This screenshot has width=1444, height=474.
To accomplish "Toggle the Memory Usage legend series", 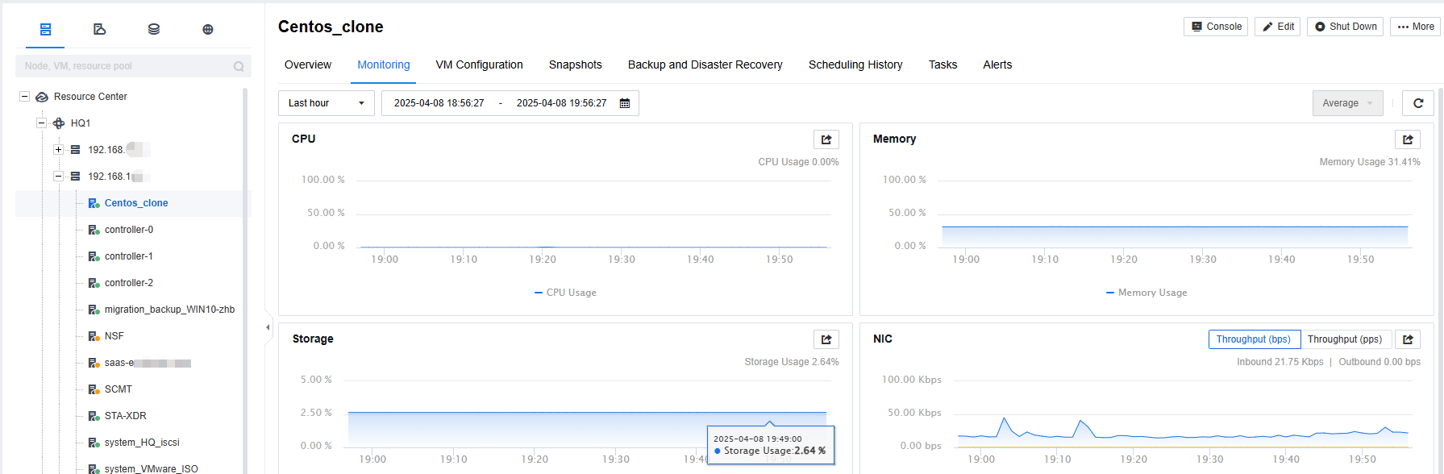I will click(x=1146, y=293).
